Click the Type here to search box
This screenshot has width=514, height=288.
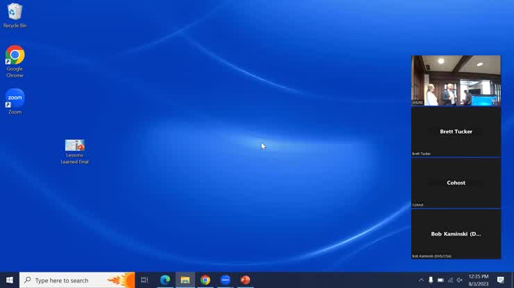(x=69, y=280)
